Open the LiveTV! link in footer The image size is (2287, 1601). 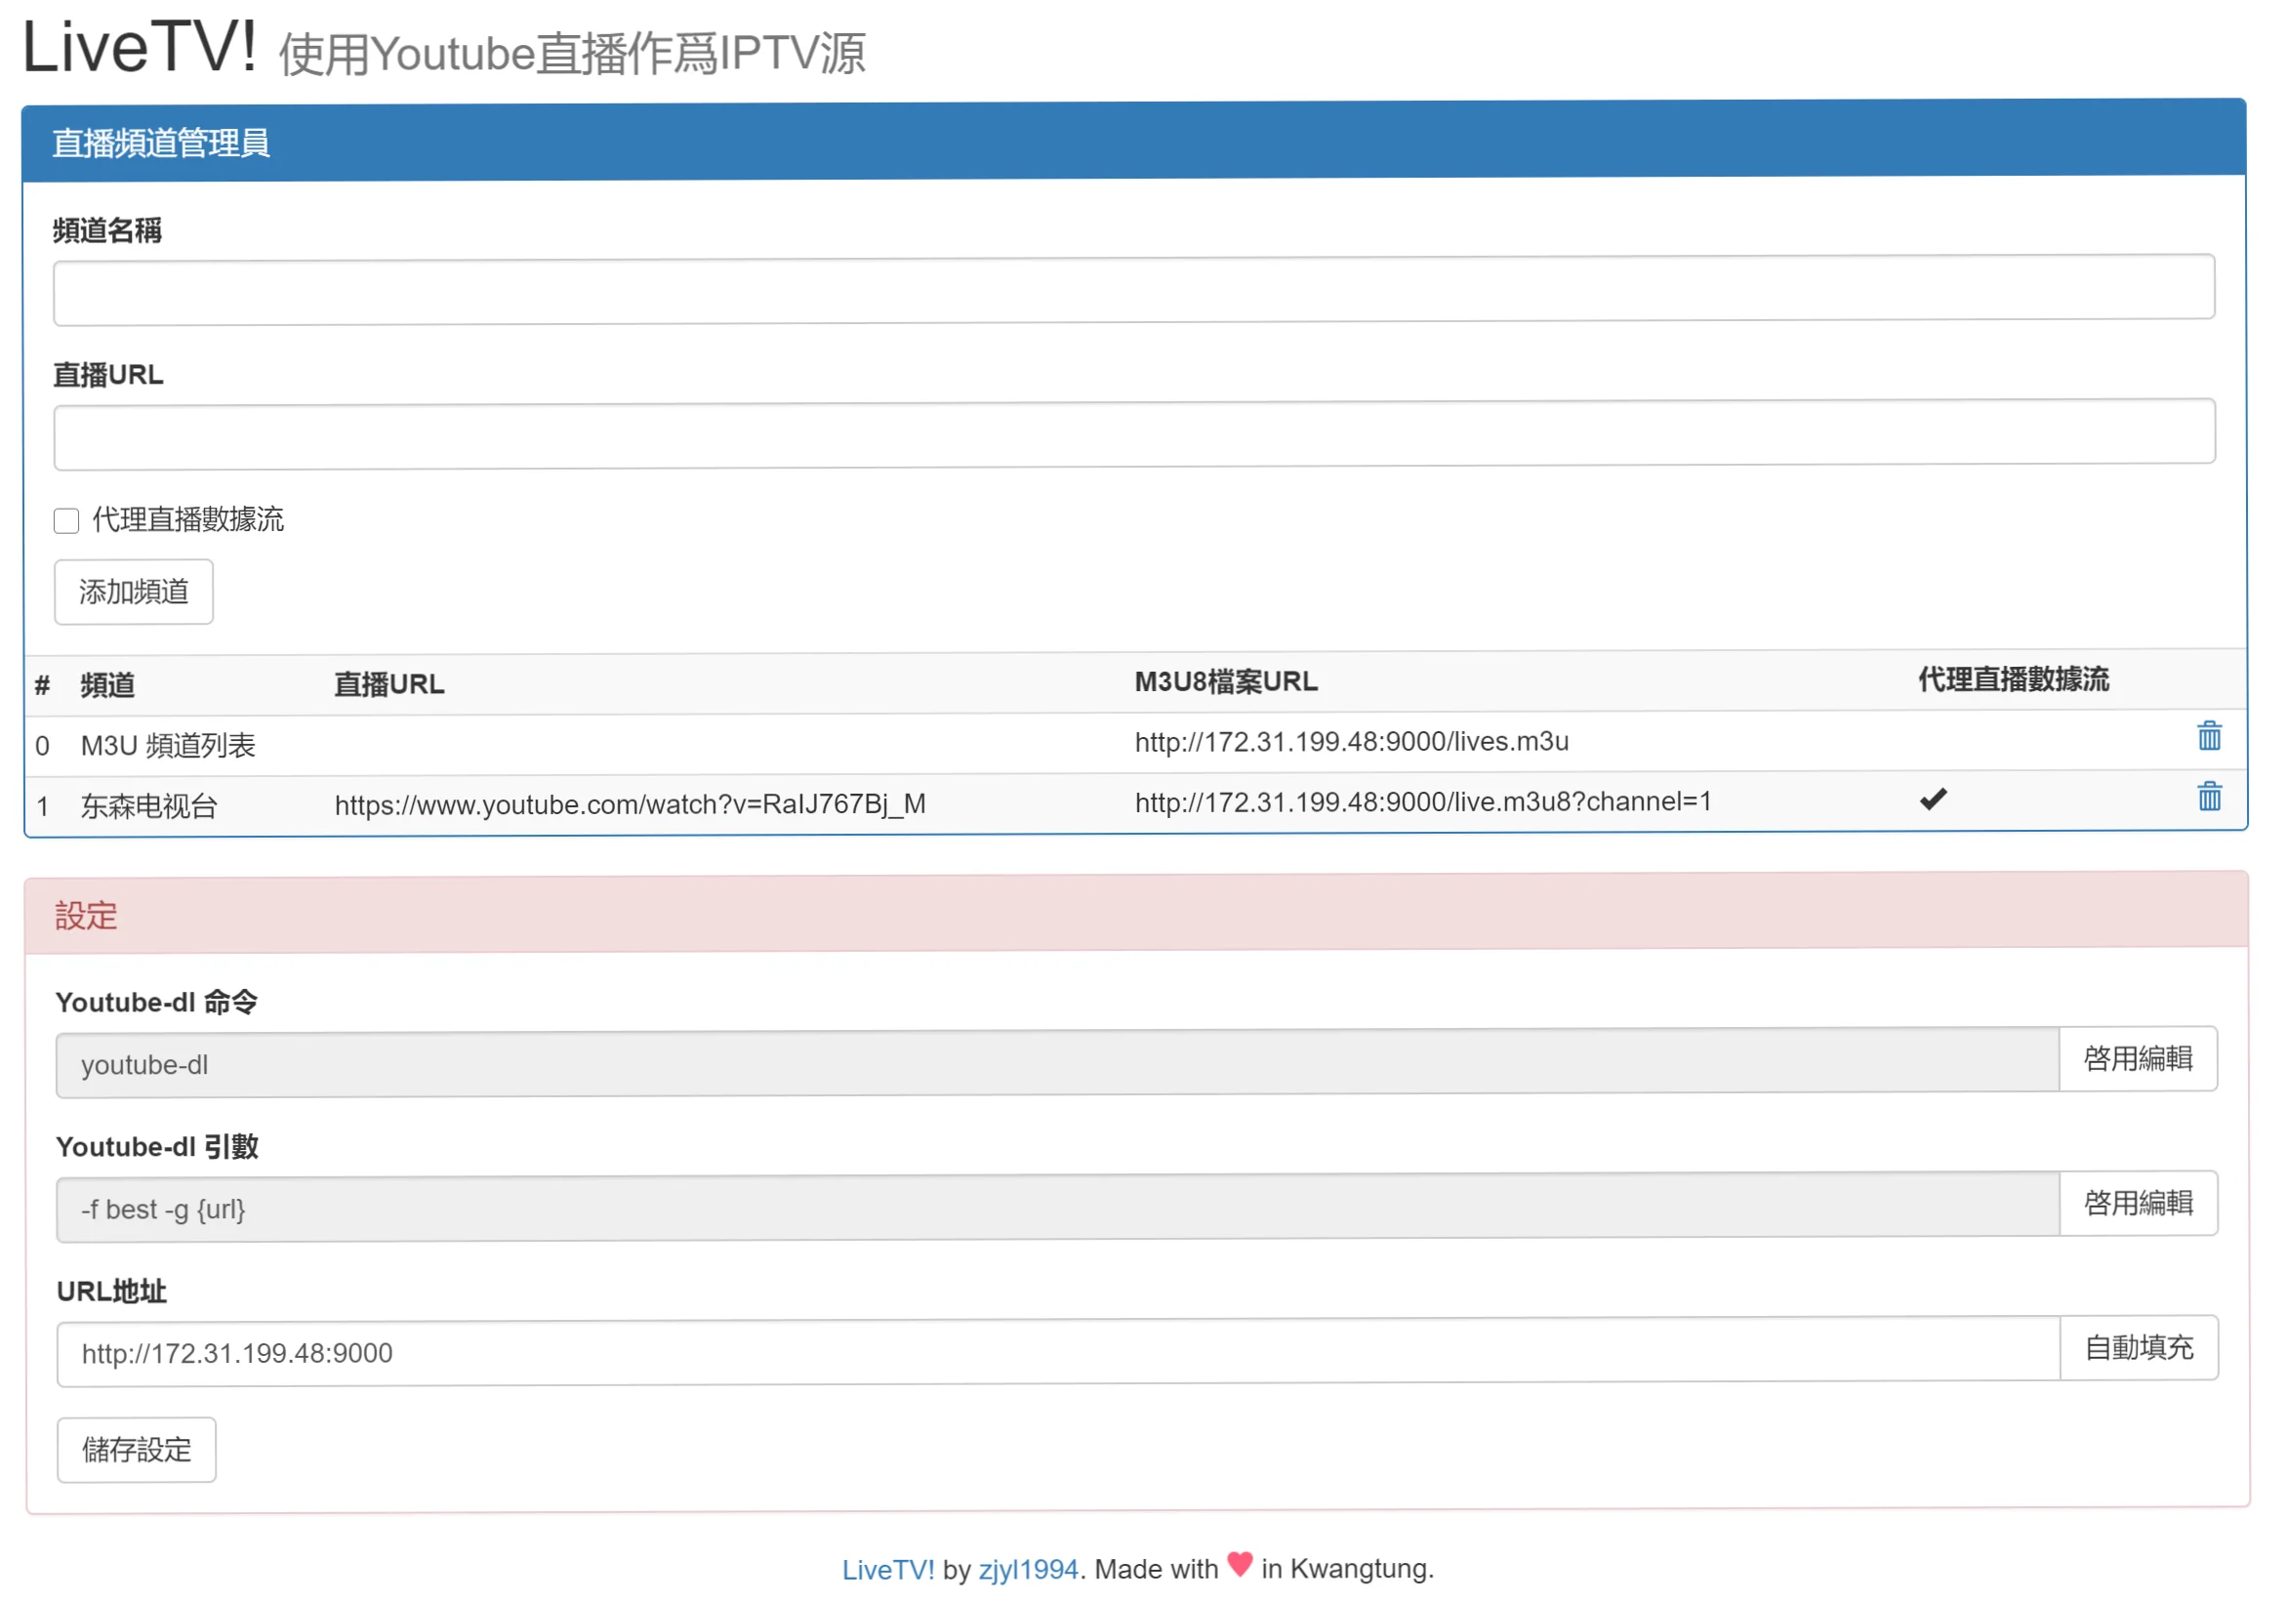coord(887,1569)
